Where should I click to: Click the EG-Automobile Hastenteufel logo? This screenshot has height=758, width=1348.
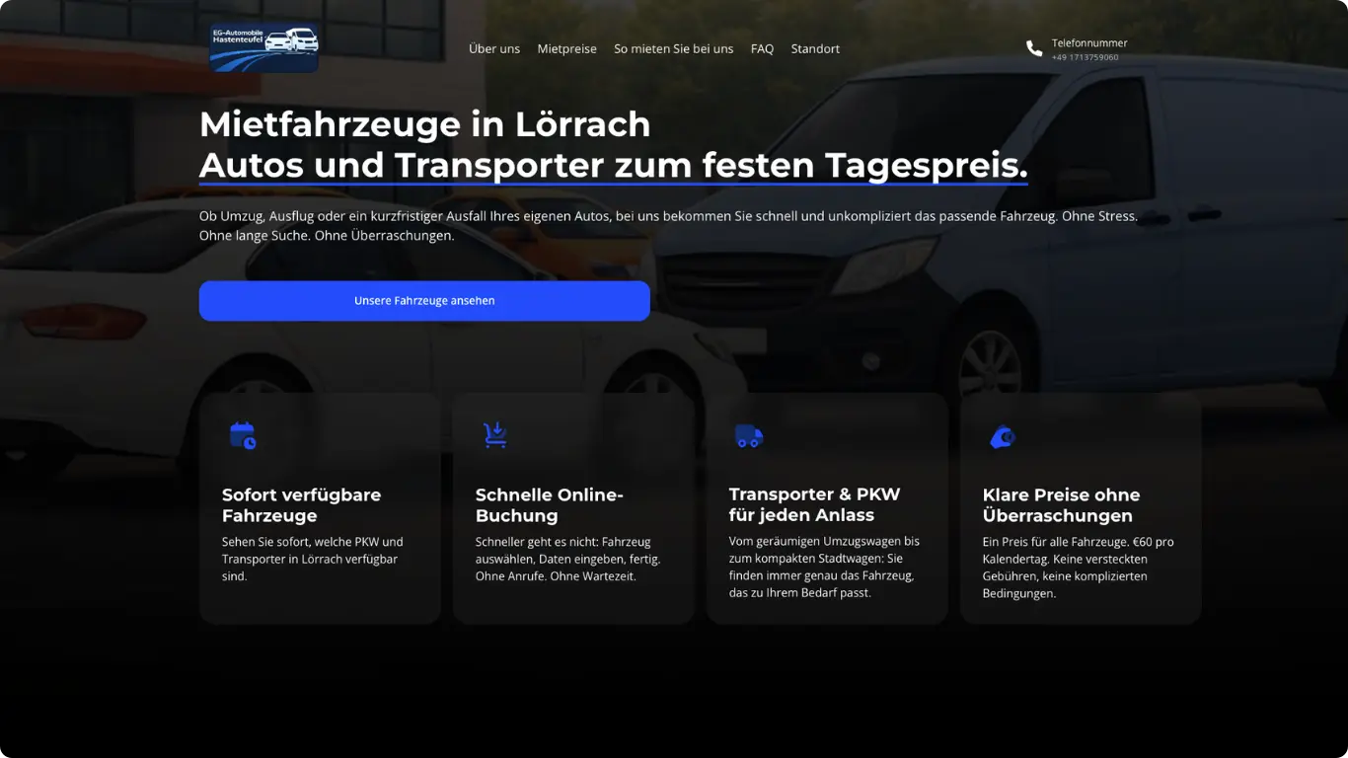click(x=263, y=48)
